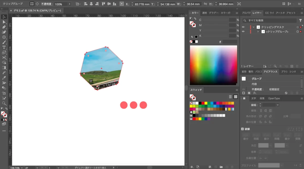Click the layers filter funnel icon
304x169 pixels.
tap(300, 21)
